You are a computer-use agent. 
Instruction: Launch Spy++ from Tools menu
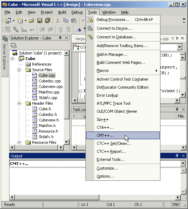123,119
